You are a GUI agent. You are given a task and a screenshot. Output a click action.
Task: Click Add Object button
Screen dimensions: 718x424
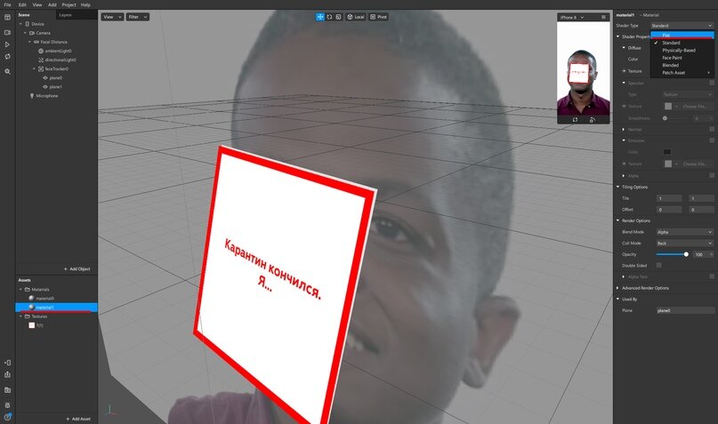[x=77, y=269]
